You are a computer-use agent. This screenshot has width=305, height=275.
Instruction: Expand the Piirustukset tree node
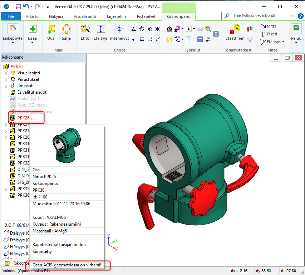(6, 79)
